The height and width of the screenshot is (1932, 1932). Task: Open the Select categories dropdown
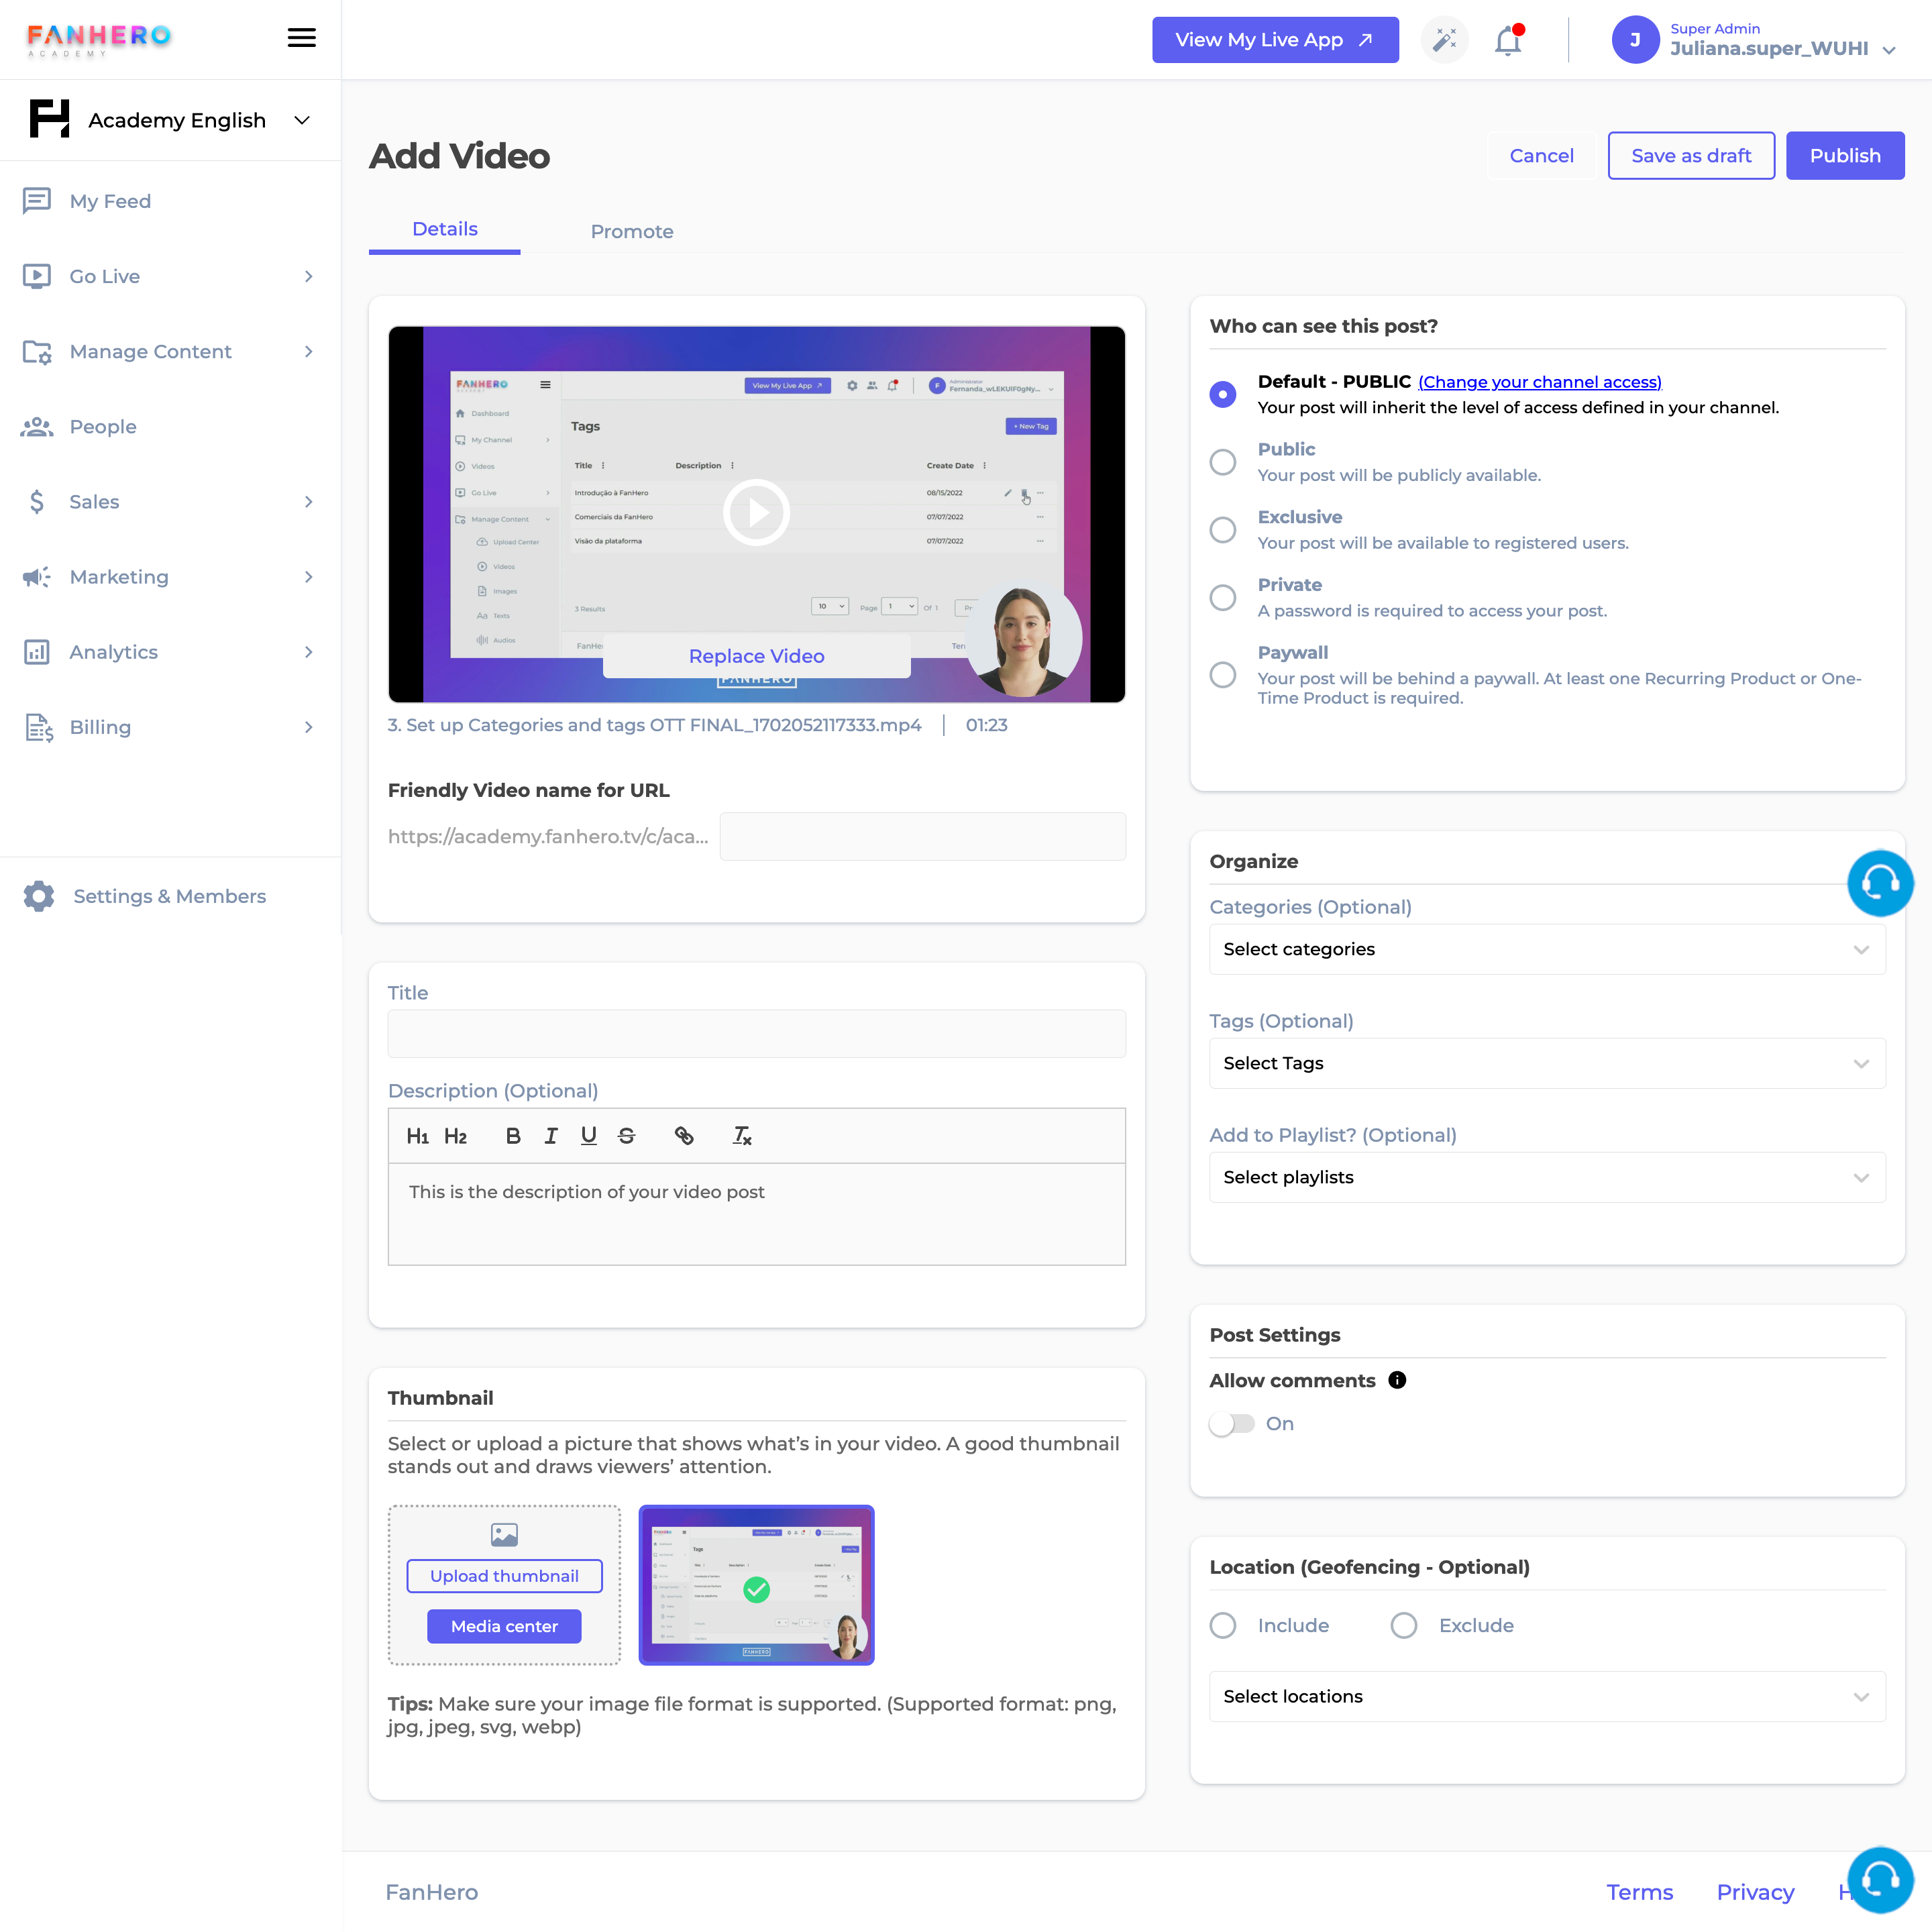click(1547, 949)
